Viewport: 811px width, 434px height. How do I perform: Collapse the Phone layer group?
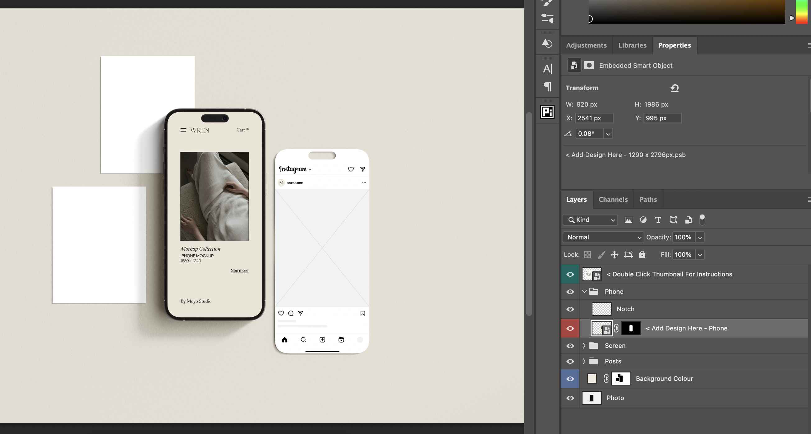tap(584, 291)
